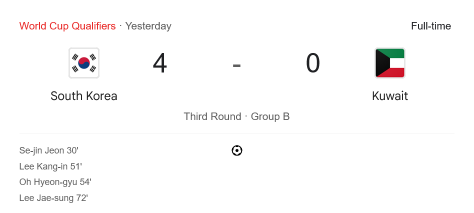Screen dimensions: 474x213
Task: Click the Third Round label
Action: pos(212,116)
